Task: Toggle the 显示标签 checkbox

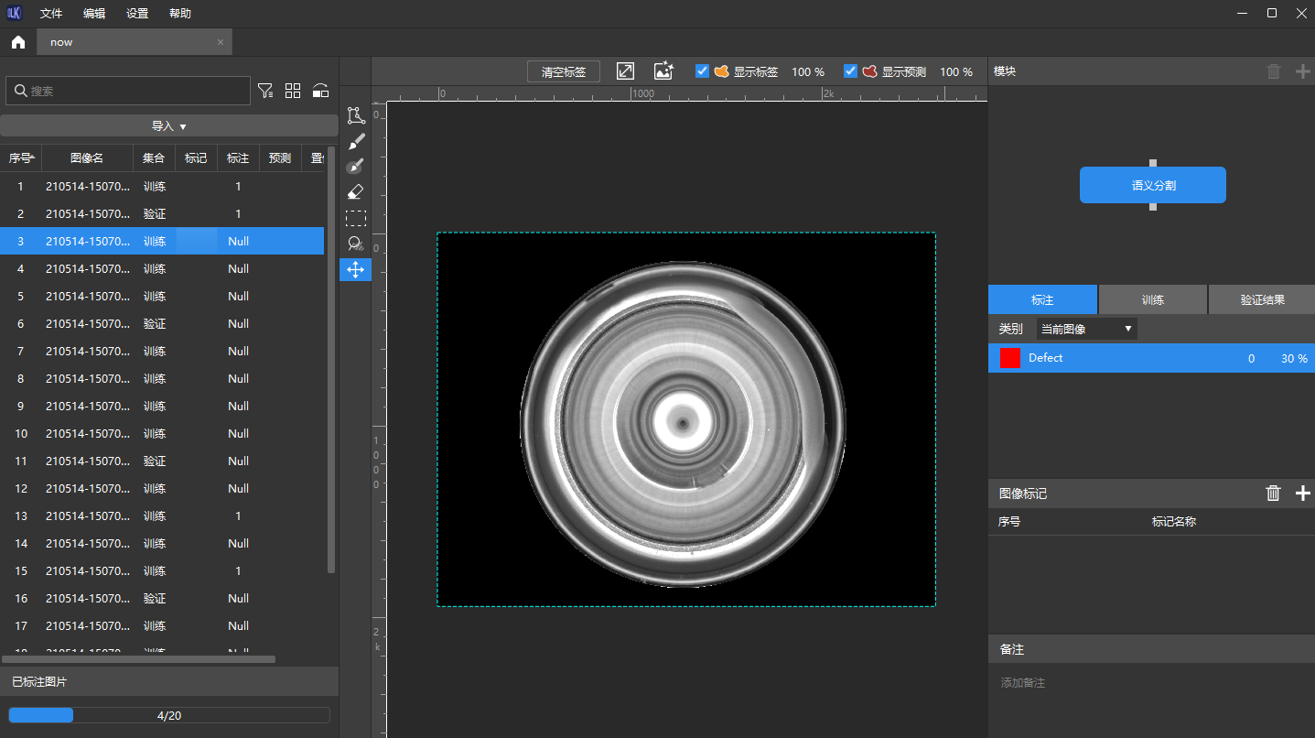Action: point(703,71)
